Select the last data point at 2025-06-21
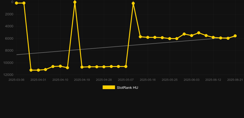Image resolution: width=244 pixels, height=118 pixels. pyautogui.click(x=235, y=36)
